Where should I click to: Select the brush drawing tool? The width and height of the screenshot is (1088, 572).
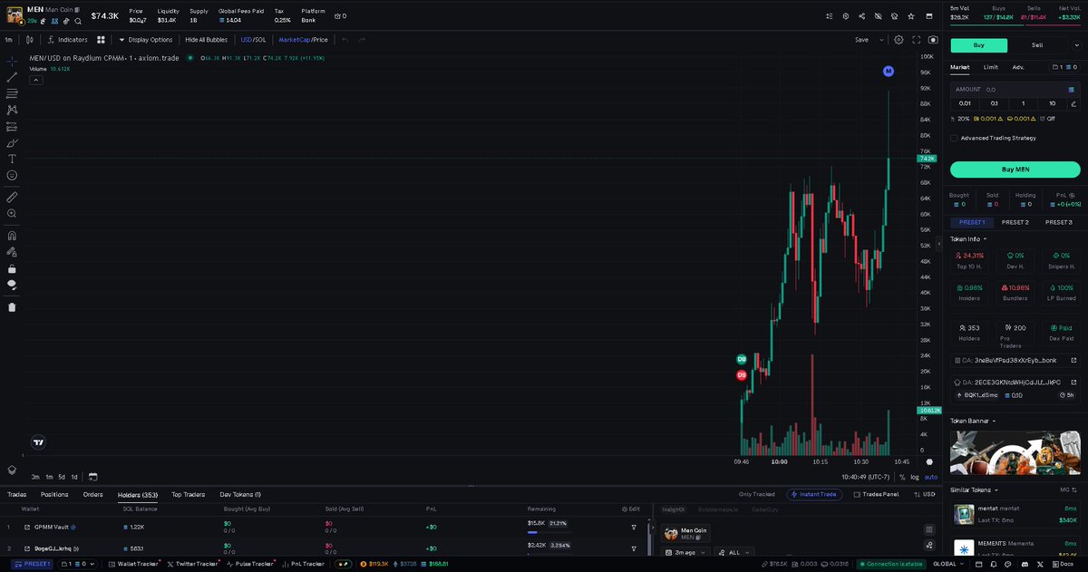pos(12,142)
